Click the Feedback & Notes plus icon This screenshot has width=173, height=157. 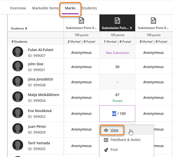coord(106,140)
